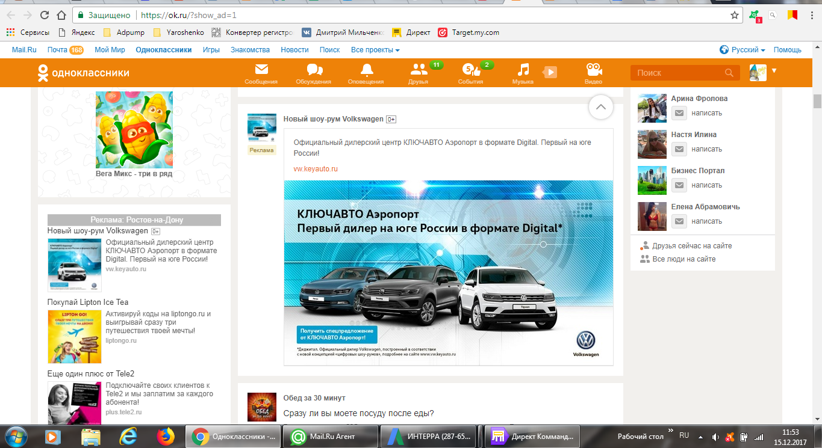Click написать next to Арина Фролова
This screenshot has width=822, height=448.
pos(706,113)
